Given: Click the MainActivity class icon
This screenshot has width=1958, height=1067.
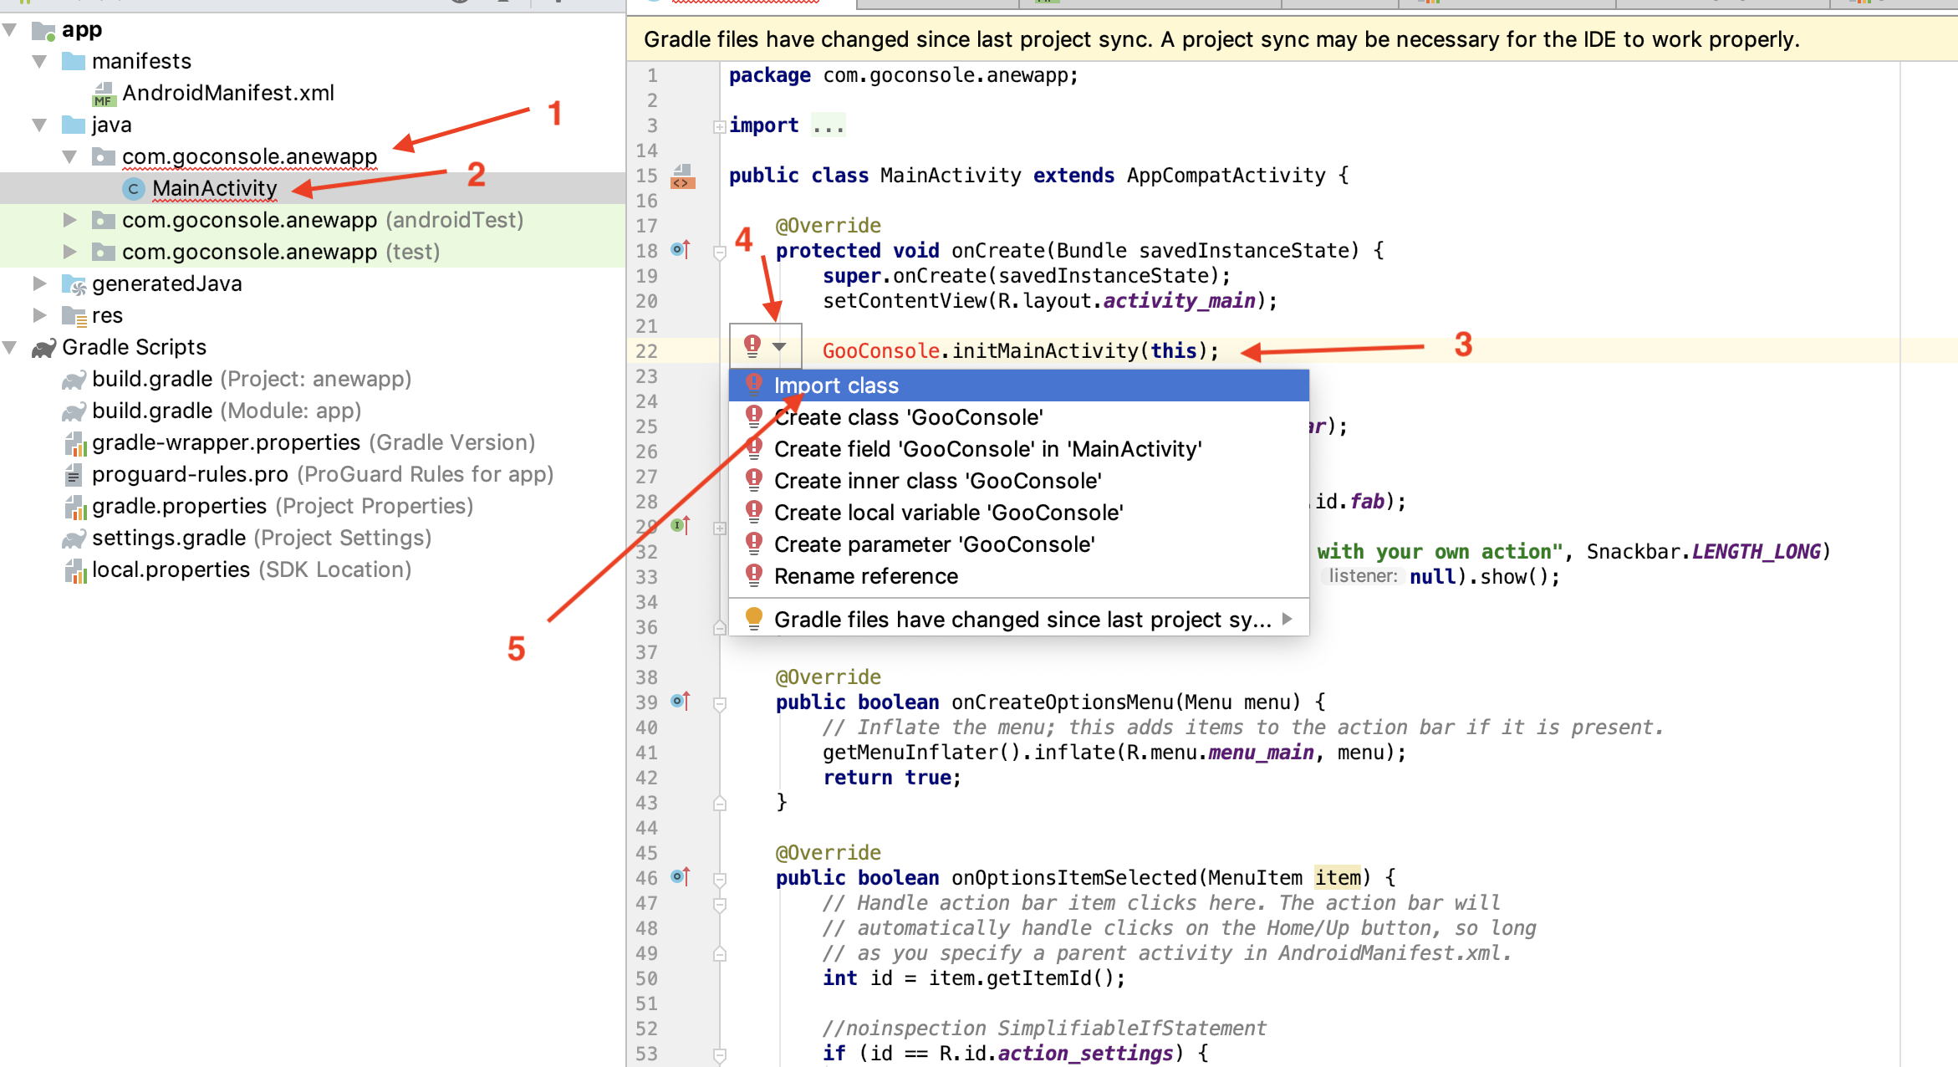Looking at the screenshot, I should pos(133,189).
